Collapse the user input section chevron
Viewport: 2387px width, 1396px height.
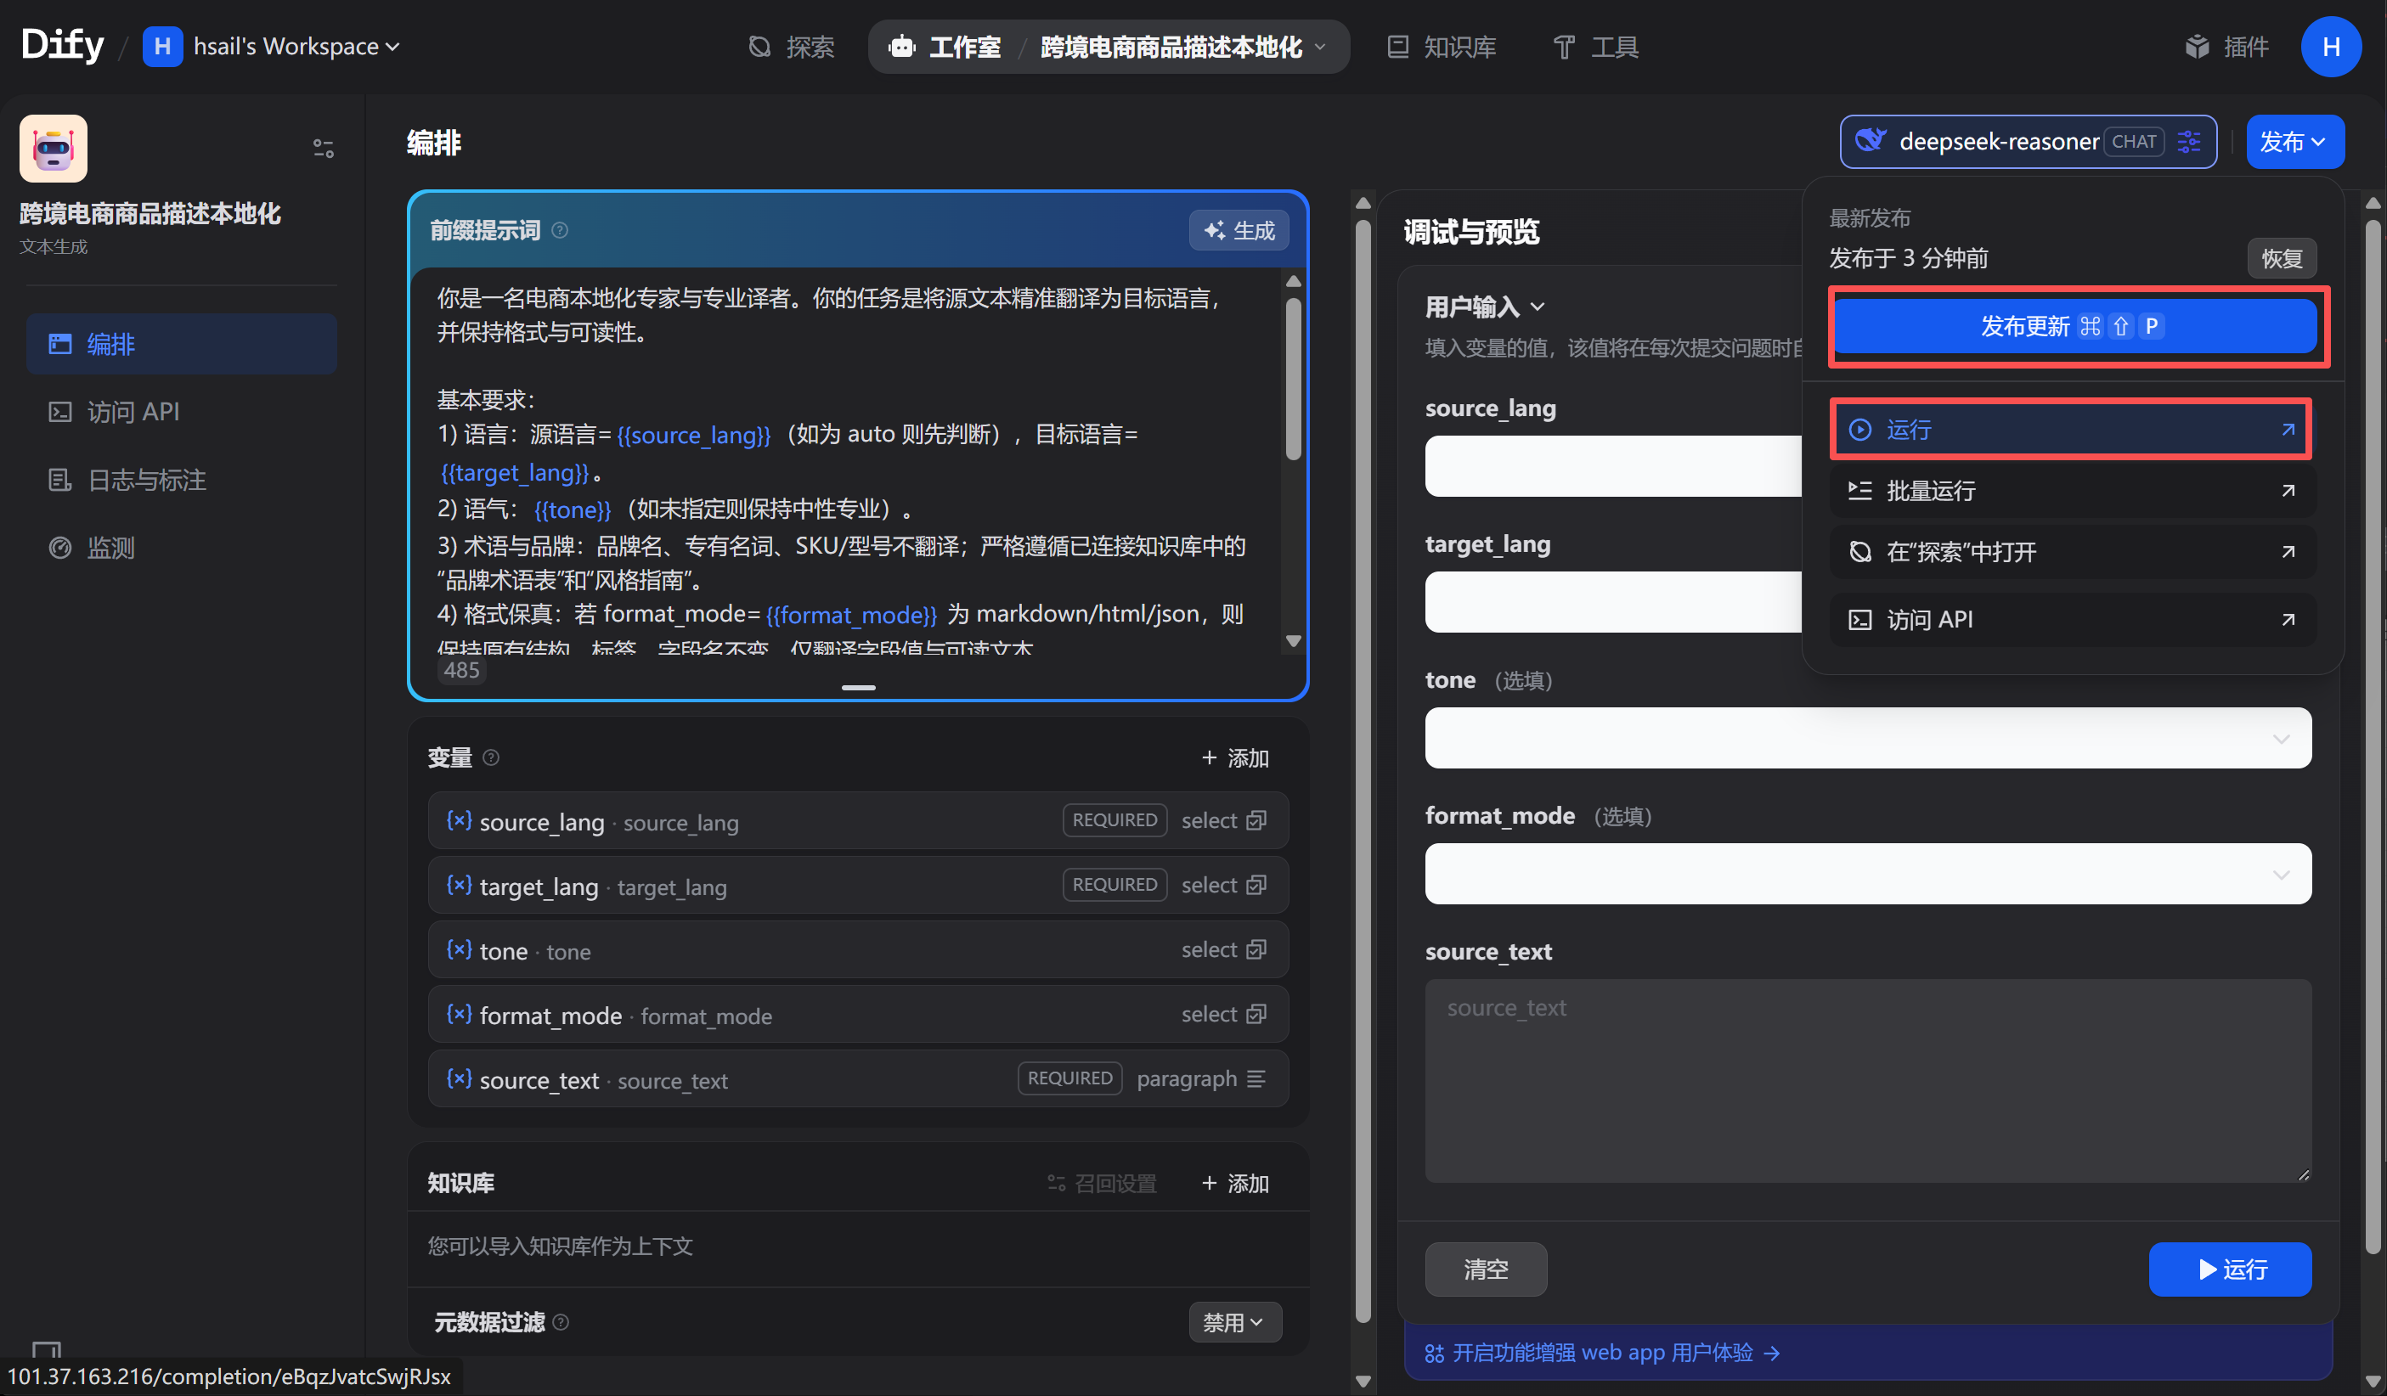click(x=1538, y=307)
